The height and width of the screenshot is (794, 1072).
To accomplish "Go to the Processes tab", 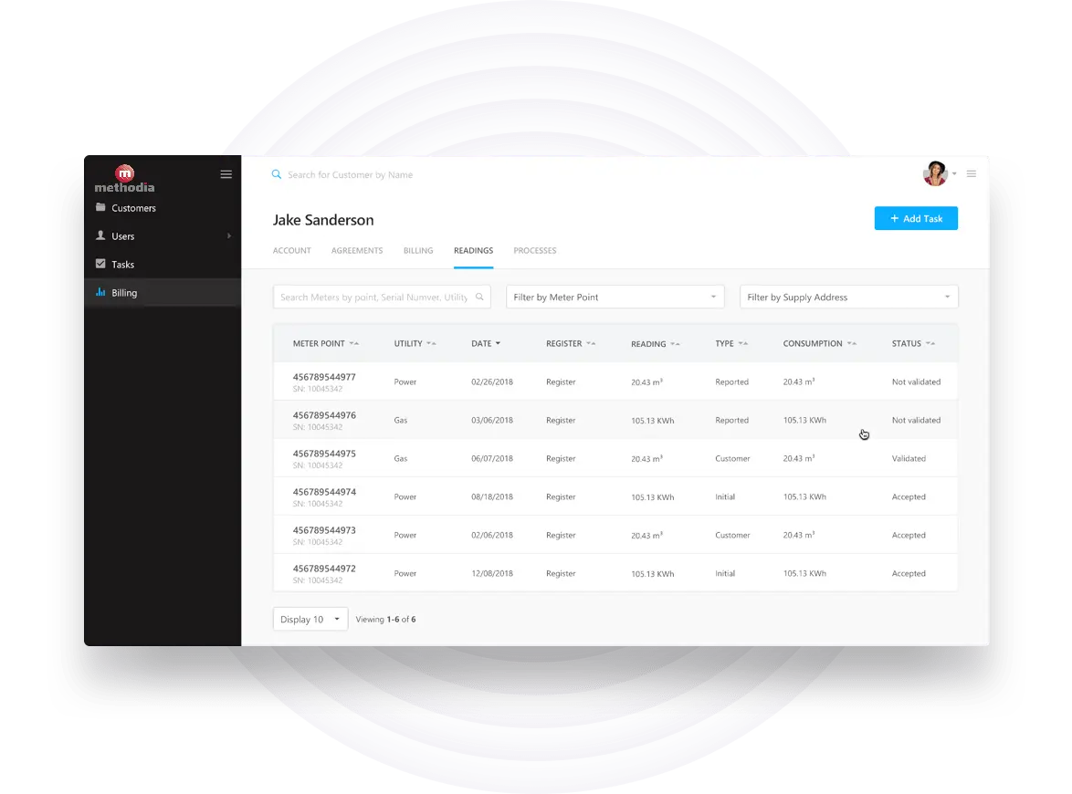I will [535, 251].
